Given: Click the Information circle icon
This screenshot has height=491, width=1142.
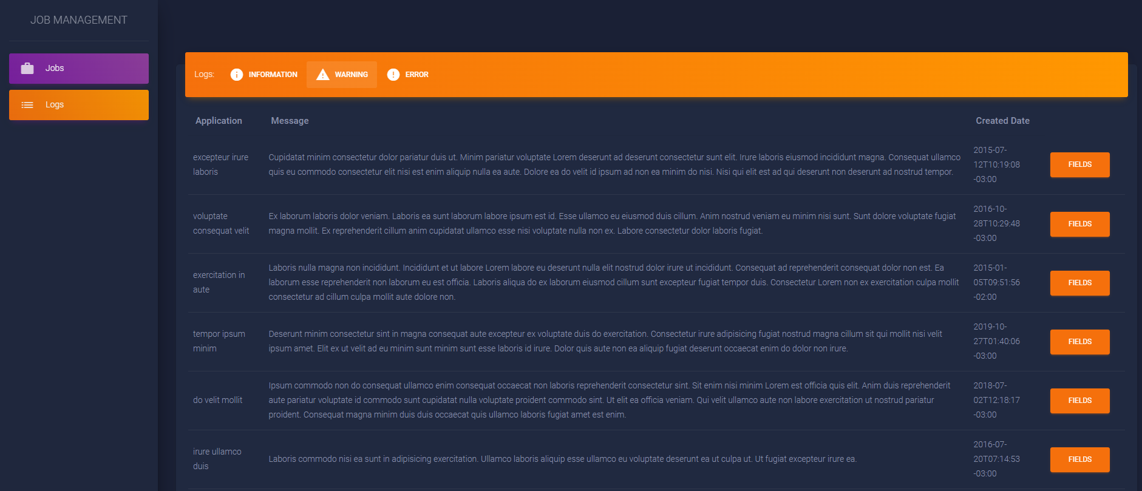Looking at the screenshot, I should tap(237, 75).
